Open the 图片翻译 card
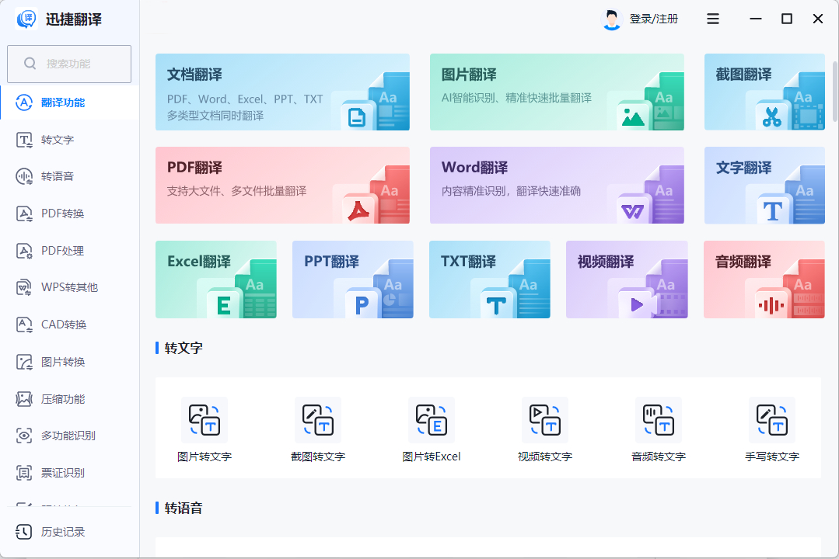This screenshot has height=559, width=839. coord(557,92)
